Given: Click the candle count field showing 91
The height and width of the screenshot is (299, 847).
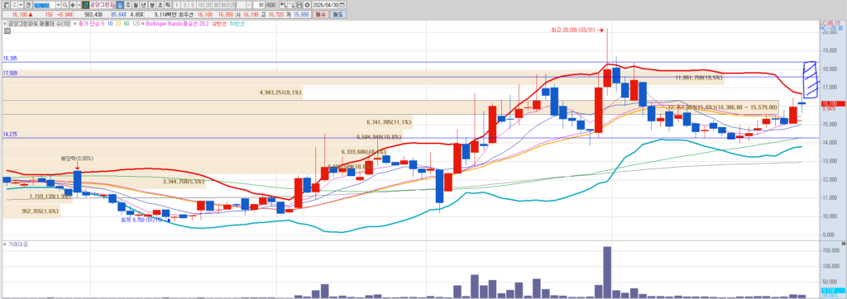Looking at the screenshot, I should 259,5.
